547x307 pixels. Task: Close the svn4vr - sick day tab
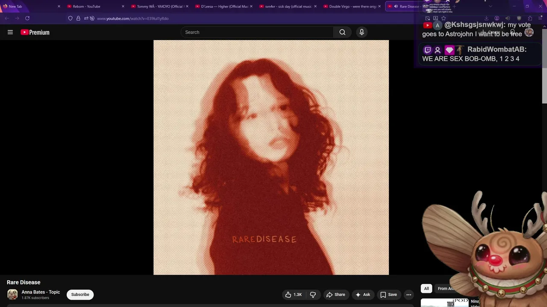tap(315, 6)
